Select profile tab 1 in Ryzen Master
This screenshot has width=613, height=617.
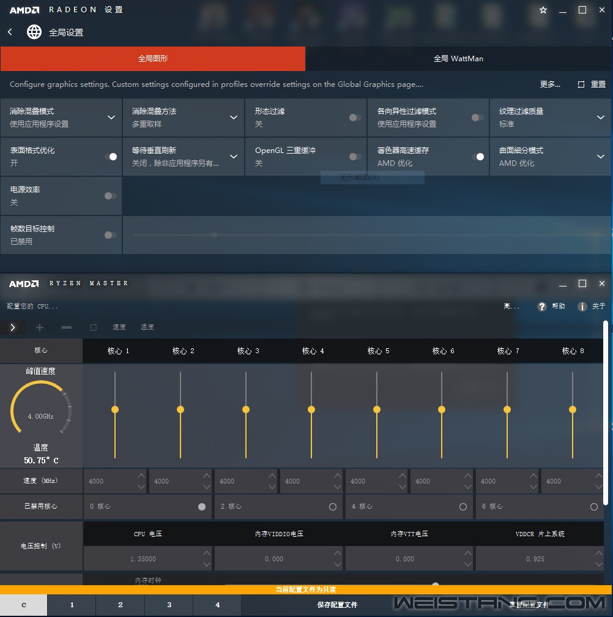pos(72,605)
